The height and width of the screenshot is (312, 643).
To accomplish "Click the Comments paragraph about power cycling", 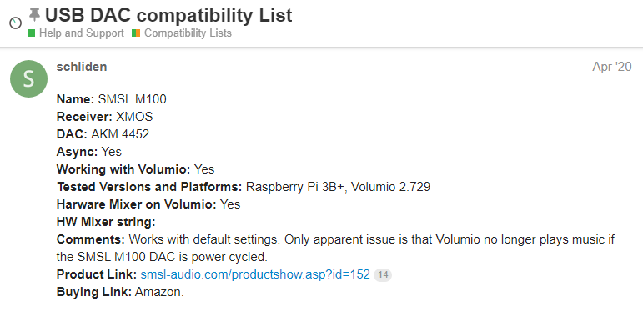I will [335, 249].
